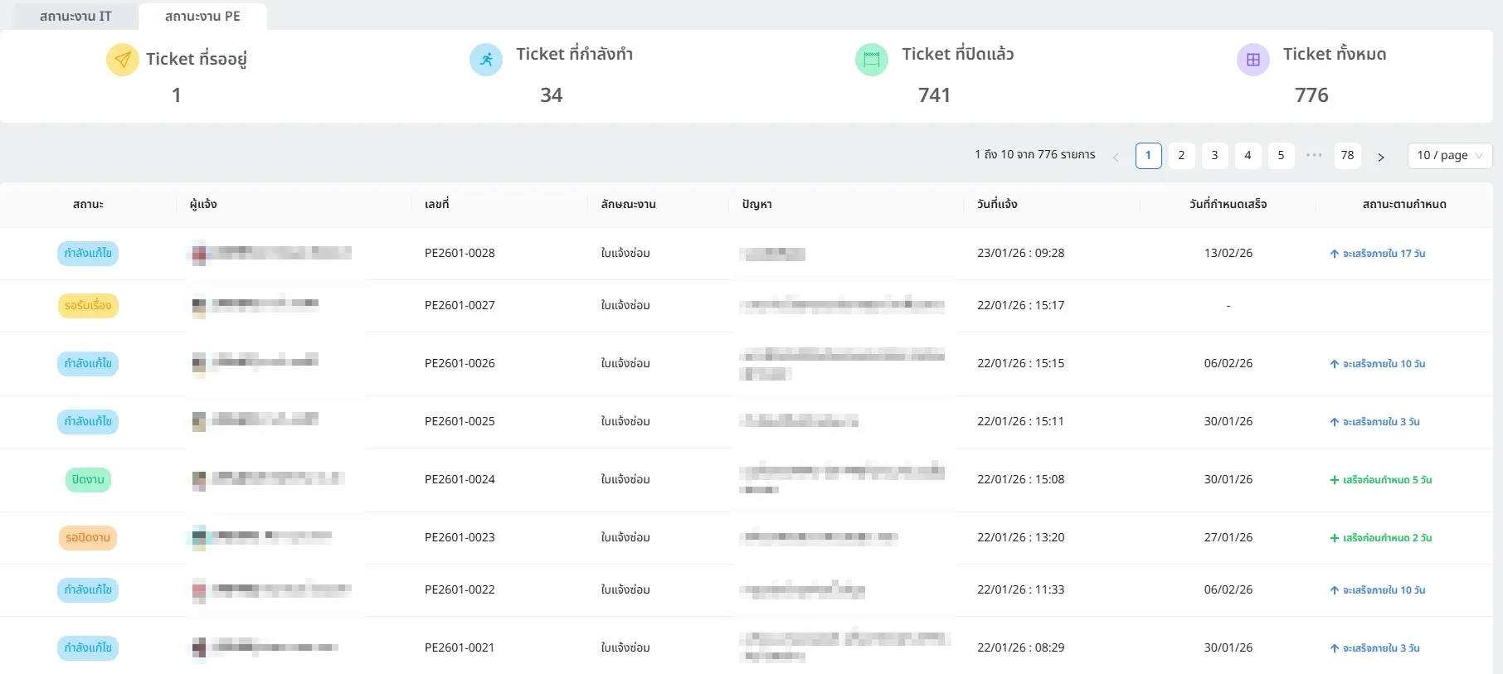Click report date 22/01/26 : 13:20
1503x674 pixels.
[x=1020, y=537]
